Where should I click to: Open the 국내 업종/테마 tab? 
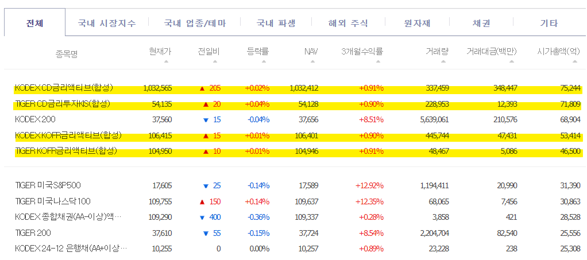click(x=195, y=23)
